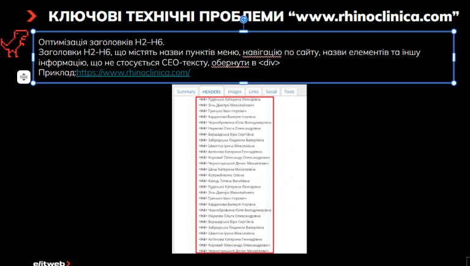The width and height of the screenshot is (470, 266).
Task: Click the top-left corner handle of the text box
Action: [x=33, y=31]
